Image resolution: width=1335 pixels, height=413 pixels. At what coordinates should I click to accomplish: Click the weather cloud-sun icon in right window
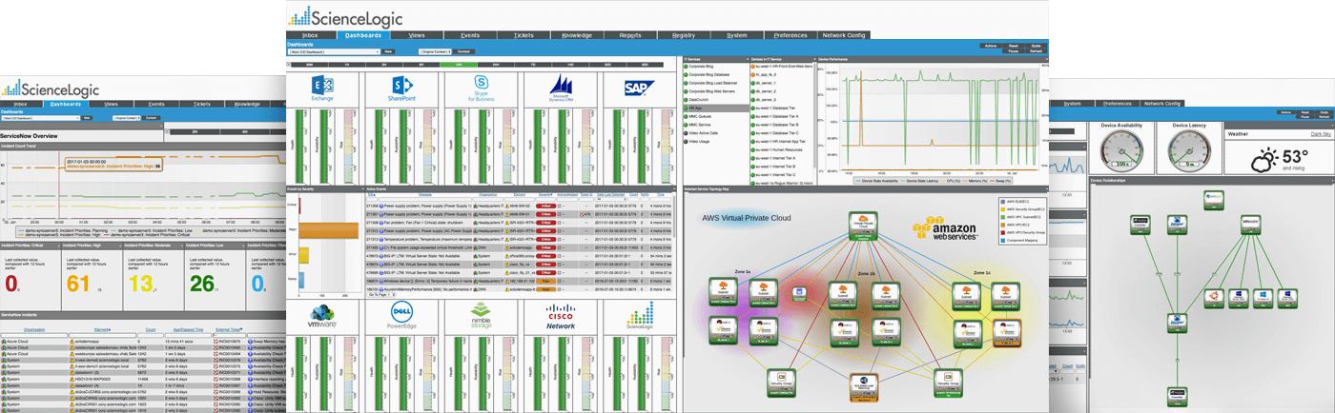click(1265, 159)
